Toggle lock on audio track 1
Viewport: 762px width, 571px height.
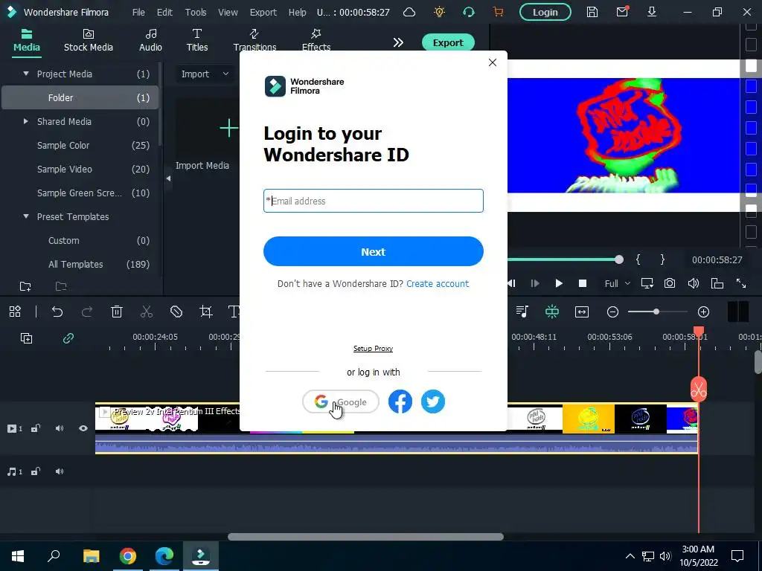coord(36,471)
